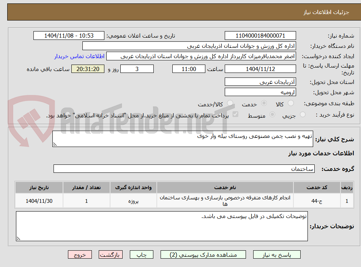Click the پاسخ به نیاز button

(x=277, y=254)
